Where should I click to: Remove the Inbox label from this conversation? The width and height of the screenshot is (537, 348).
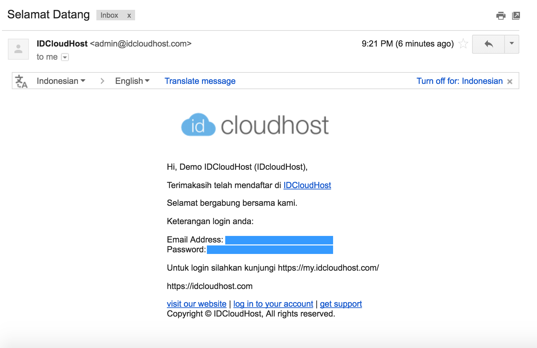coord(129,15)
